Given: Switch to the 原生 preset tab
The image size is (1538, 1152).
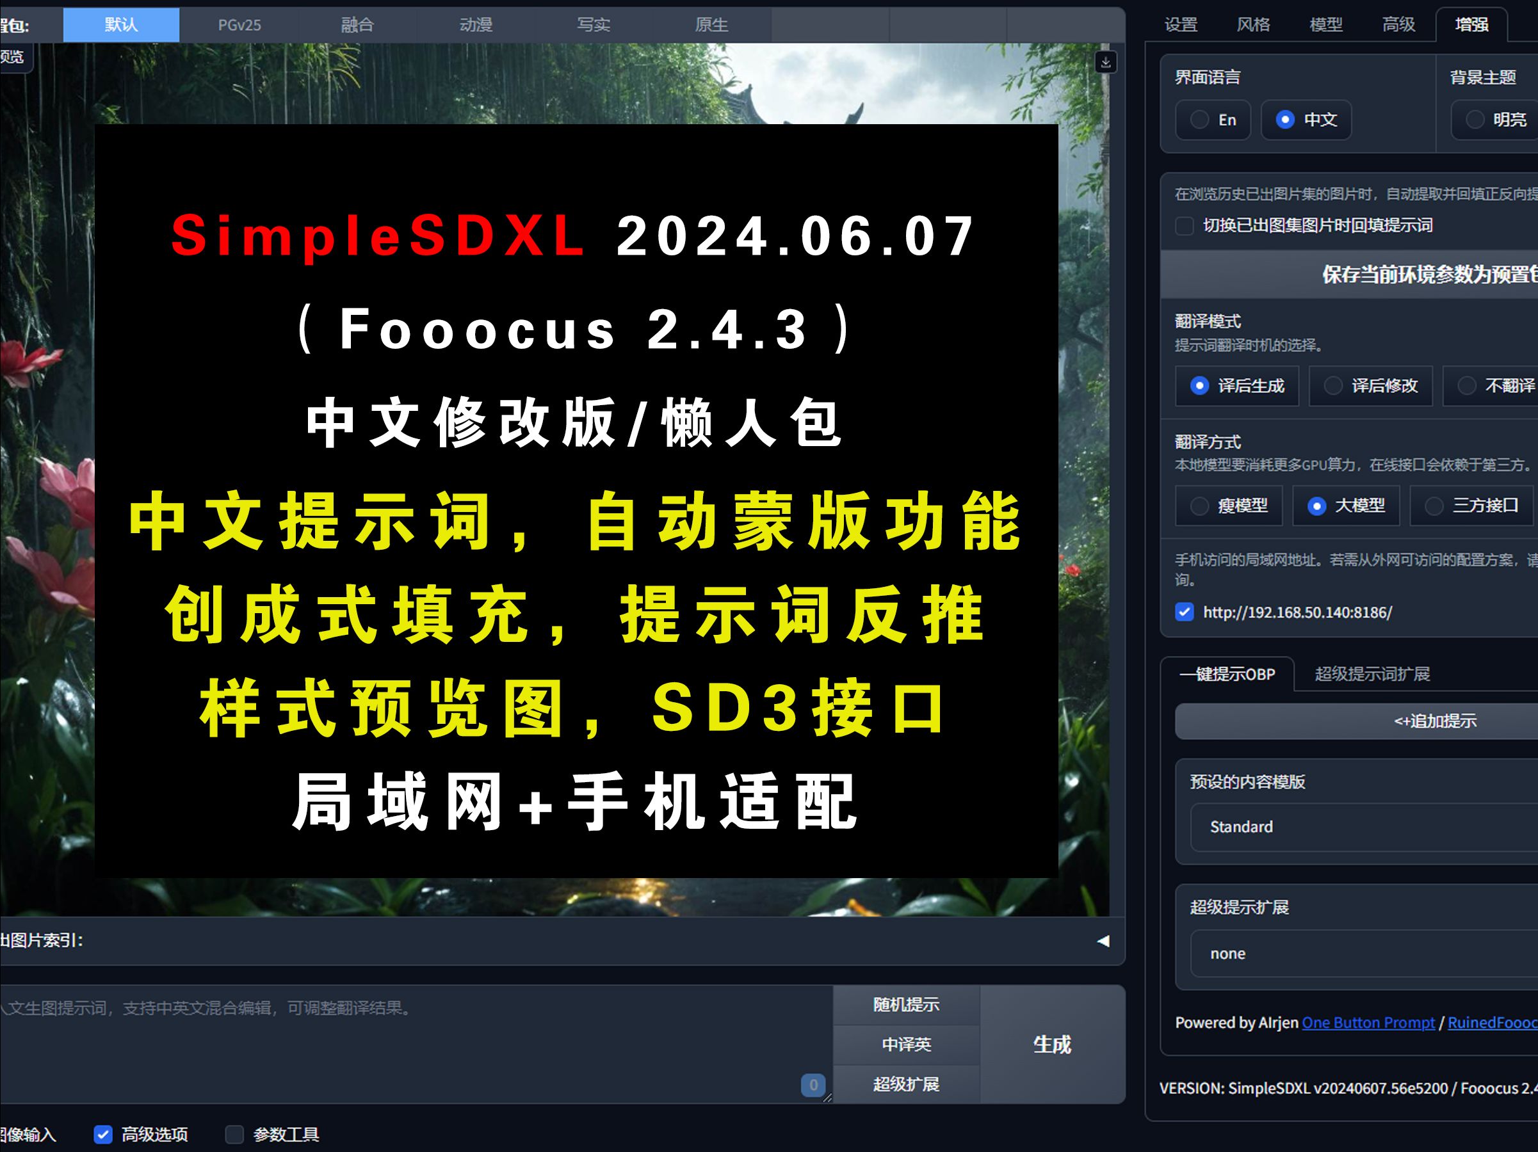Looking at the screenshot, I should 711,25.
